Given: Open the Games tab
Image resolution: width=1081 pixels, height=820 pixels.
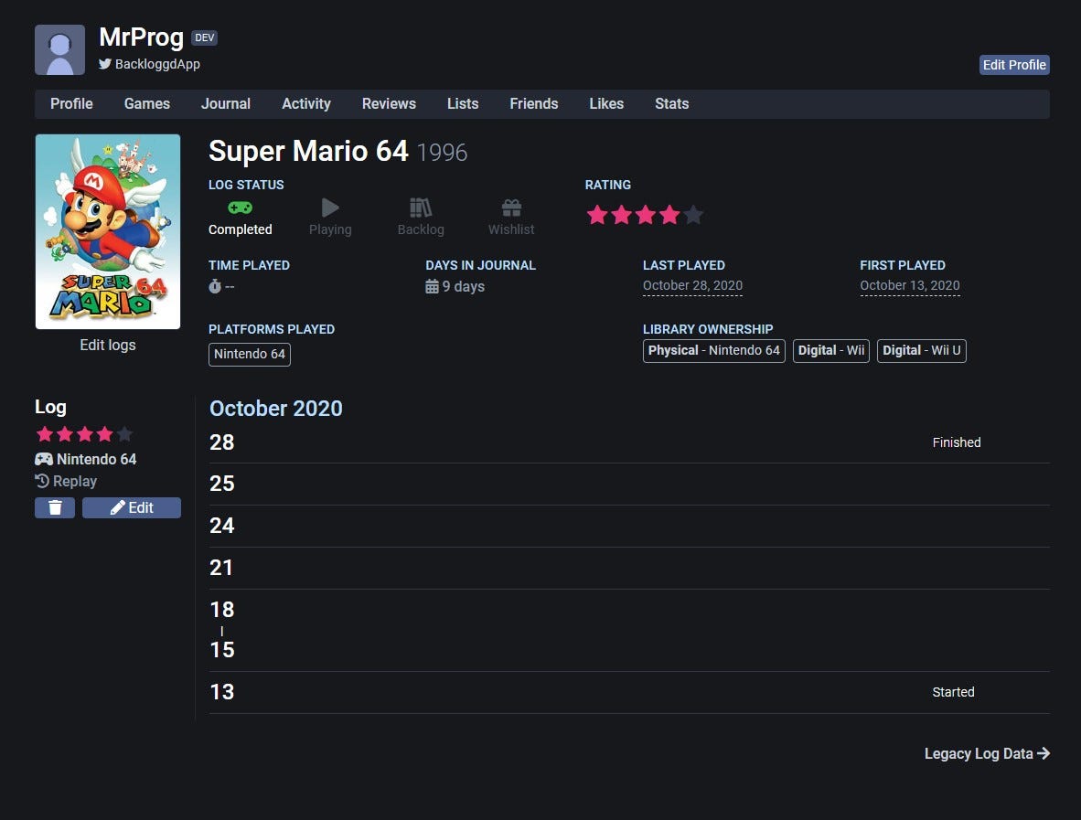Looking at the screenshot, I should (147, 104).
